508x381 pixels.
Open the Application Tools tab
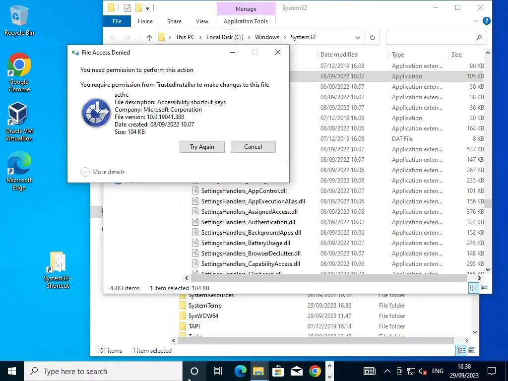tap(246, 21)
